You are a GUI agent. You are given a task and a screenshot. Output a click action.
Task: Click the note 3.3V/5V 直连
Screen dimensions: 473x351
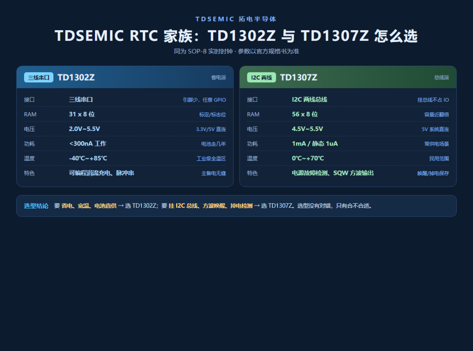pos(211,129)
